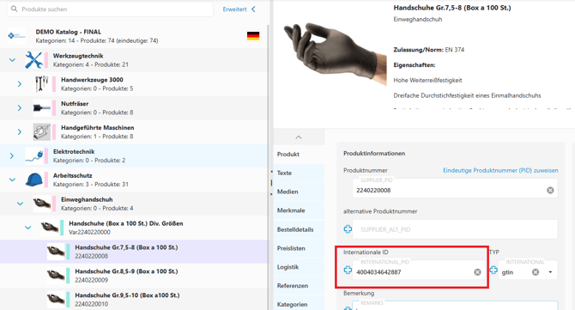Switch to the Medien tab

tap(299, 191)
